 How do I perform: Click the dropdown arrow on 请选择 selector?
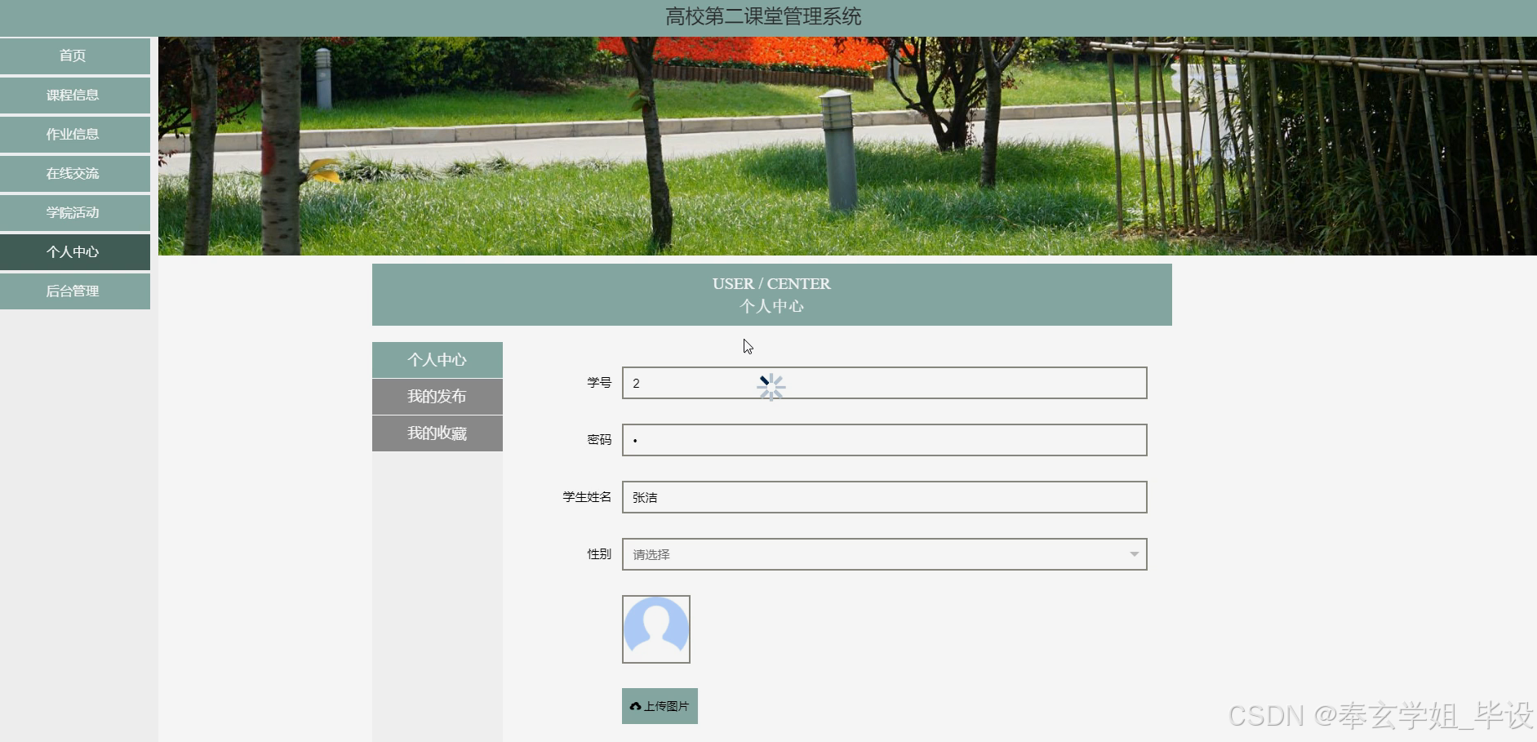(x=1134, y=554)
